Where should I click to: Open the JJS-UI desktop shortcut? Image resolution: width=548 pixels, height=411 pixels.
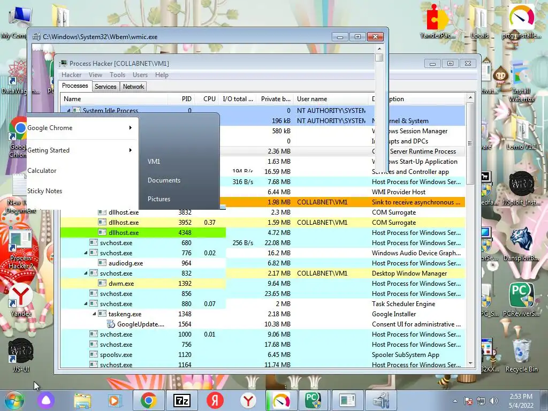21,355
